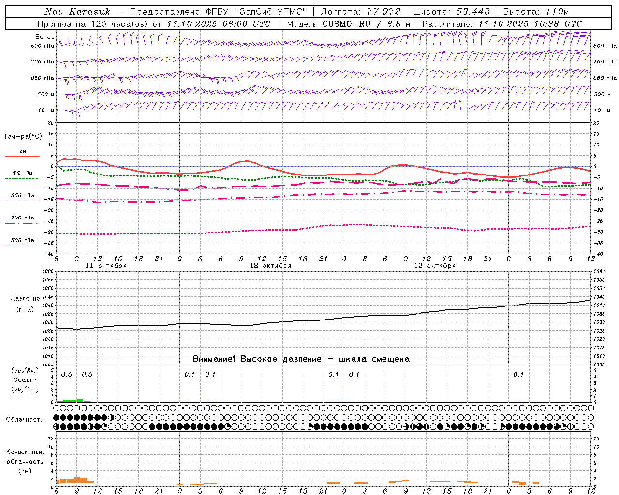Screen dimensions: 619x495
Task: Click the 'Конвективн.' convective cloud label
Action: 25,452
